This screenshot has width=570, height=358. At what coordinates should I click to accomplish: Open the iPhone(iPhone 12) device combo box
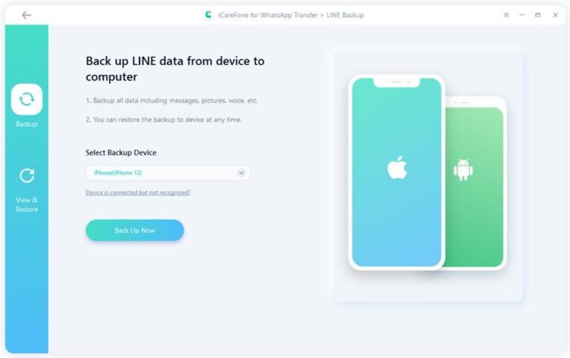(x=168, y=172)
